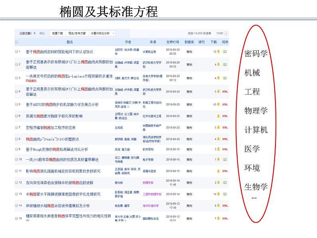Open source journal 软件导刊

[x=148, y=149]
